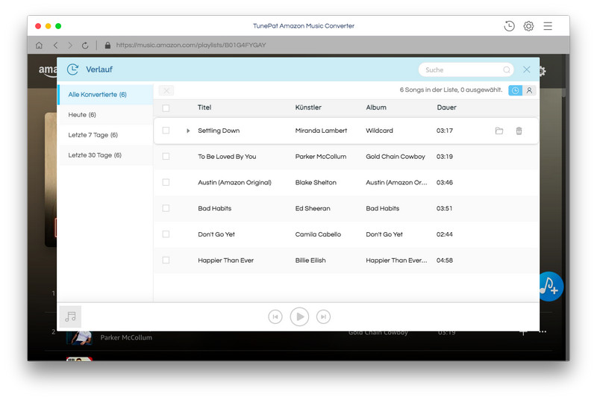Viewport: 597px width, 400px height.
Task: Click album Gold Chain Cowboy in history list
Action: [396, 157]
